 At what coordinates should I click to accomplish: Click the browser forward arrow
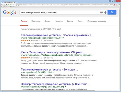coord(4,5)
